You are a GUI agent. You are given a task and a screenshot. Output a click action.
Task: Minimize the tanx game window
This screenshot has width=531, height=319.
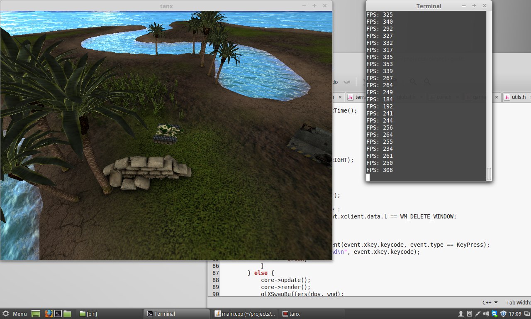pos(304,6)
